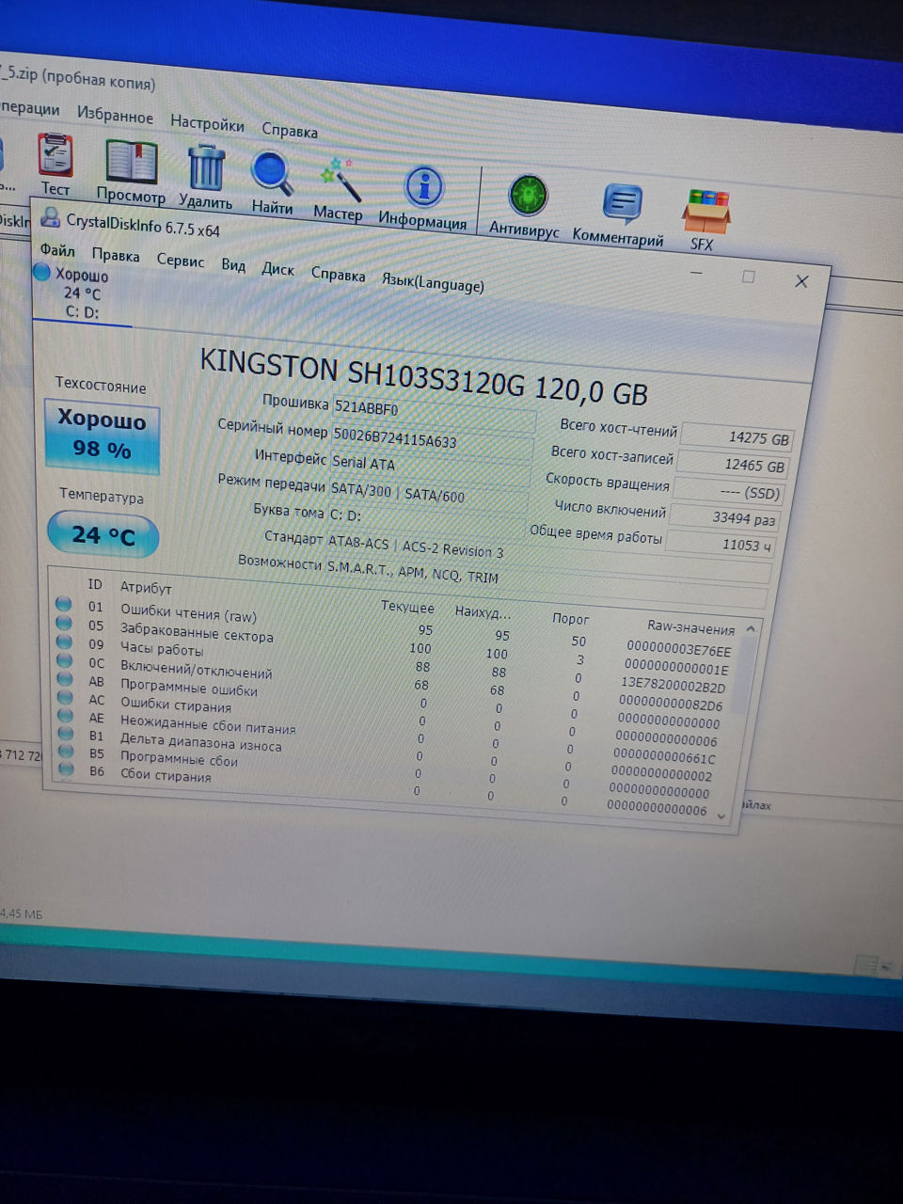Image resolution: width=903 pixels, height=1204 pixels.
Task: Click the Серийный номер field
Action: coord(433,440)
